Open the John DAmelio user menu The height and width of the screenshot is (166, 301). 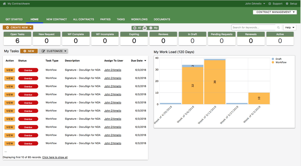(255, 4)
